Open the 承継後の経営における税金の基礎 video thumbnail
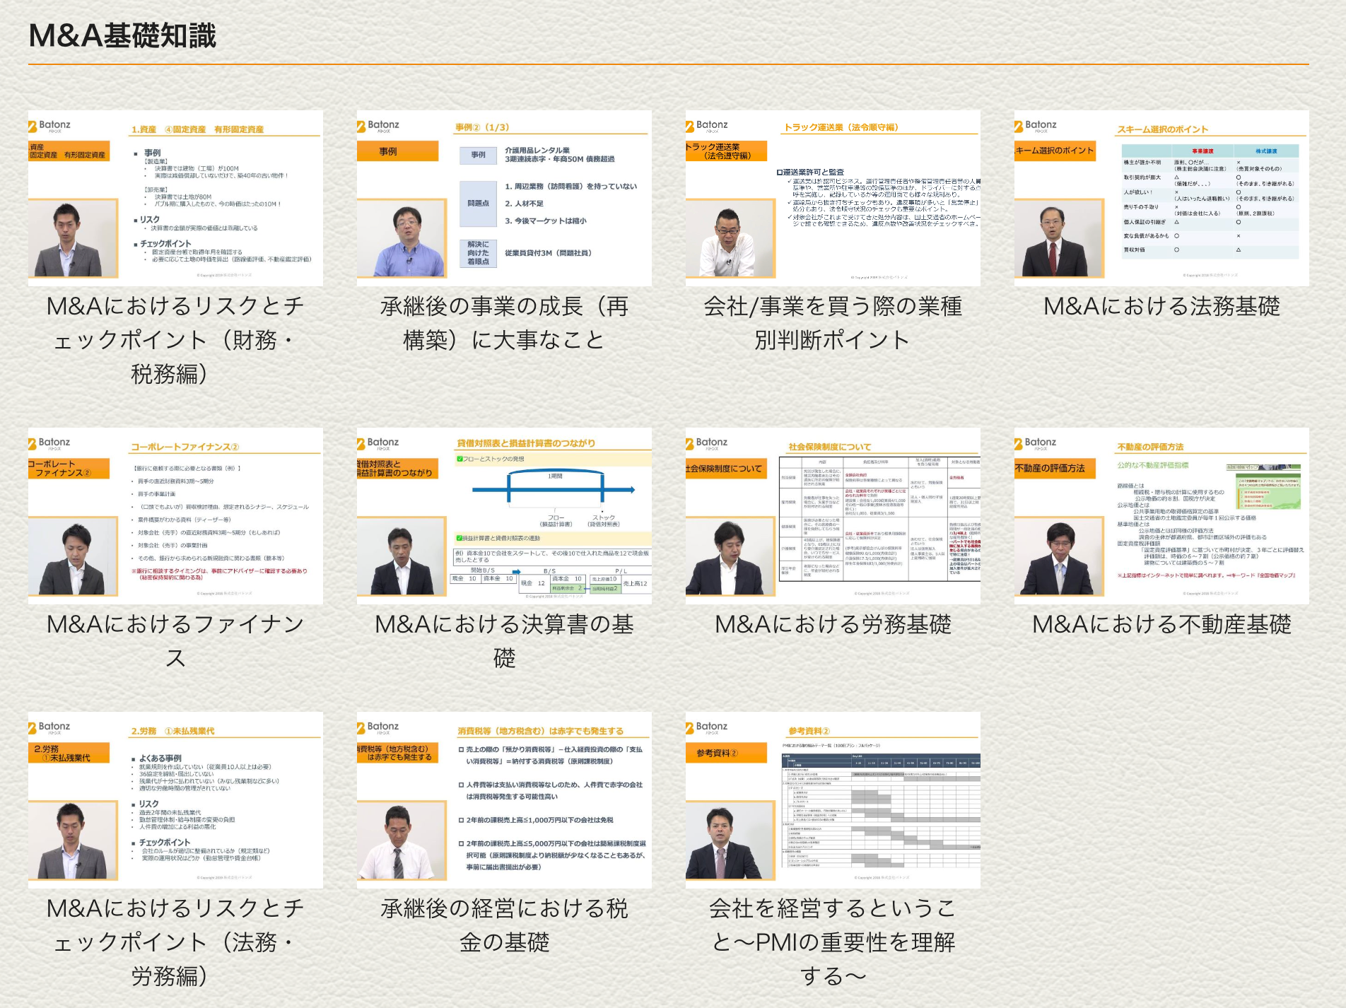This screenshot has height=1008, width=1346. (504, 800)
